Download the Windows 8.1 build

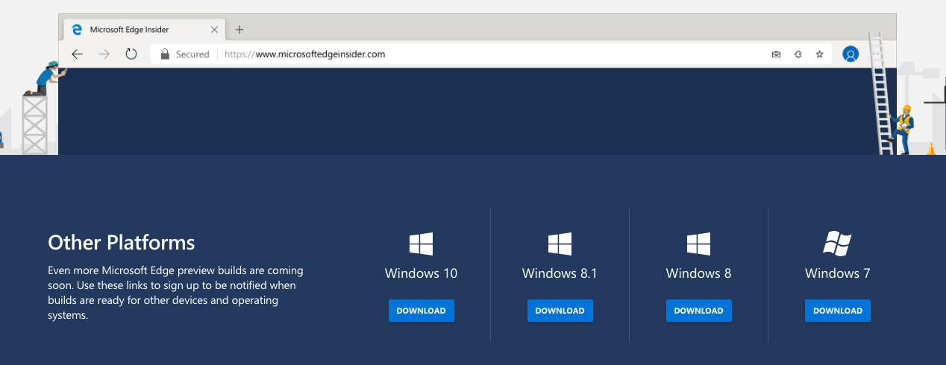click(560, 311)
